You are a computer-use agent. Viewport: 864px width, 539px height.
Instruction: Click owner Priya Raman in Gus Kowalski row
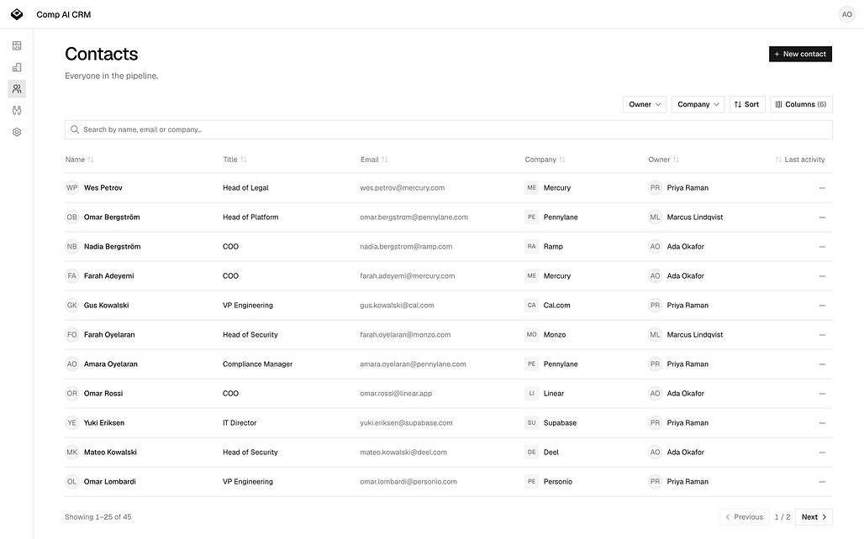tap(688, 305)
